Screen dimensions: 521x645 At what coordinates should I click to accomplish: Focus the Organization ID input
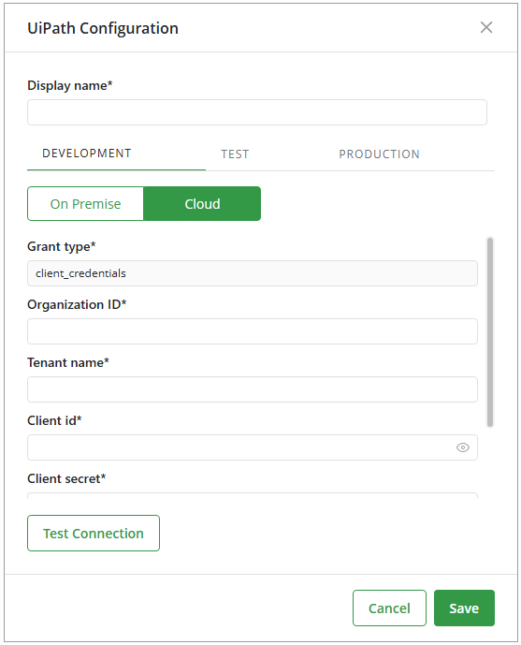coord(253,331)
